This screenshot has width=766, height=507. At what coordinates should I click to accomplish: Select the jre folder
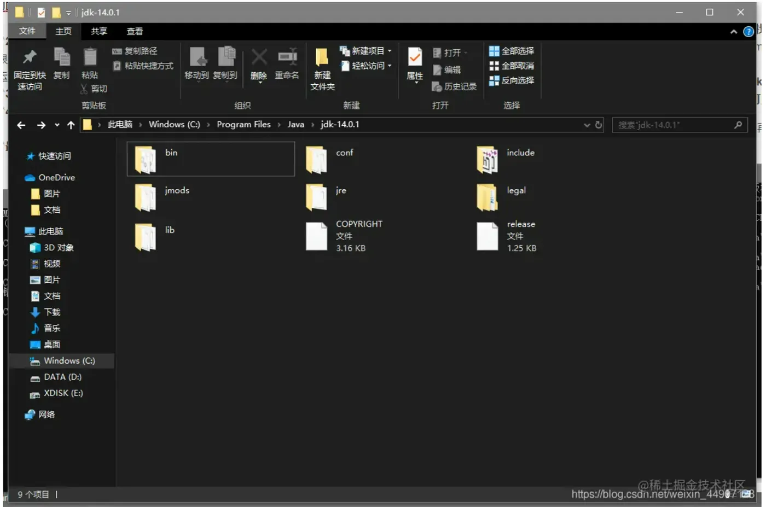(327, 196)
